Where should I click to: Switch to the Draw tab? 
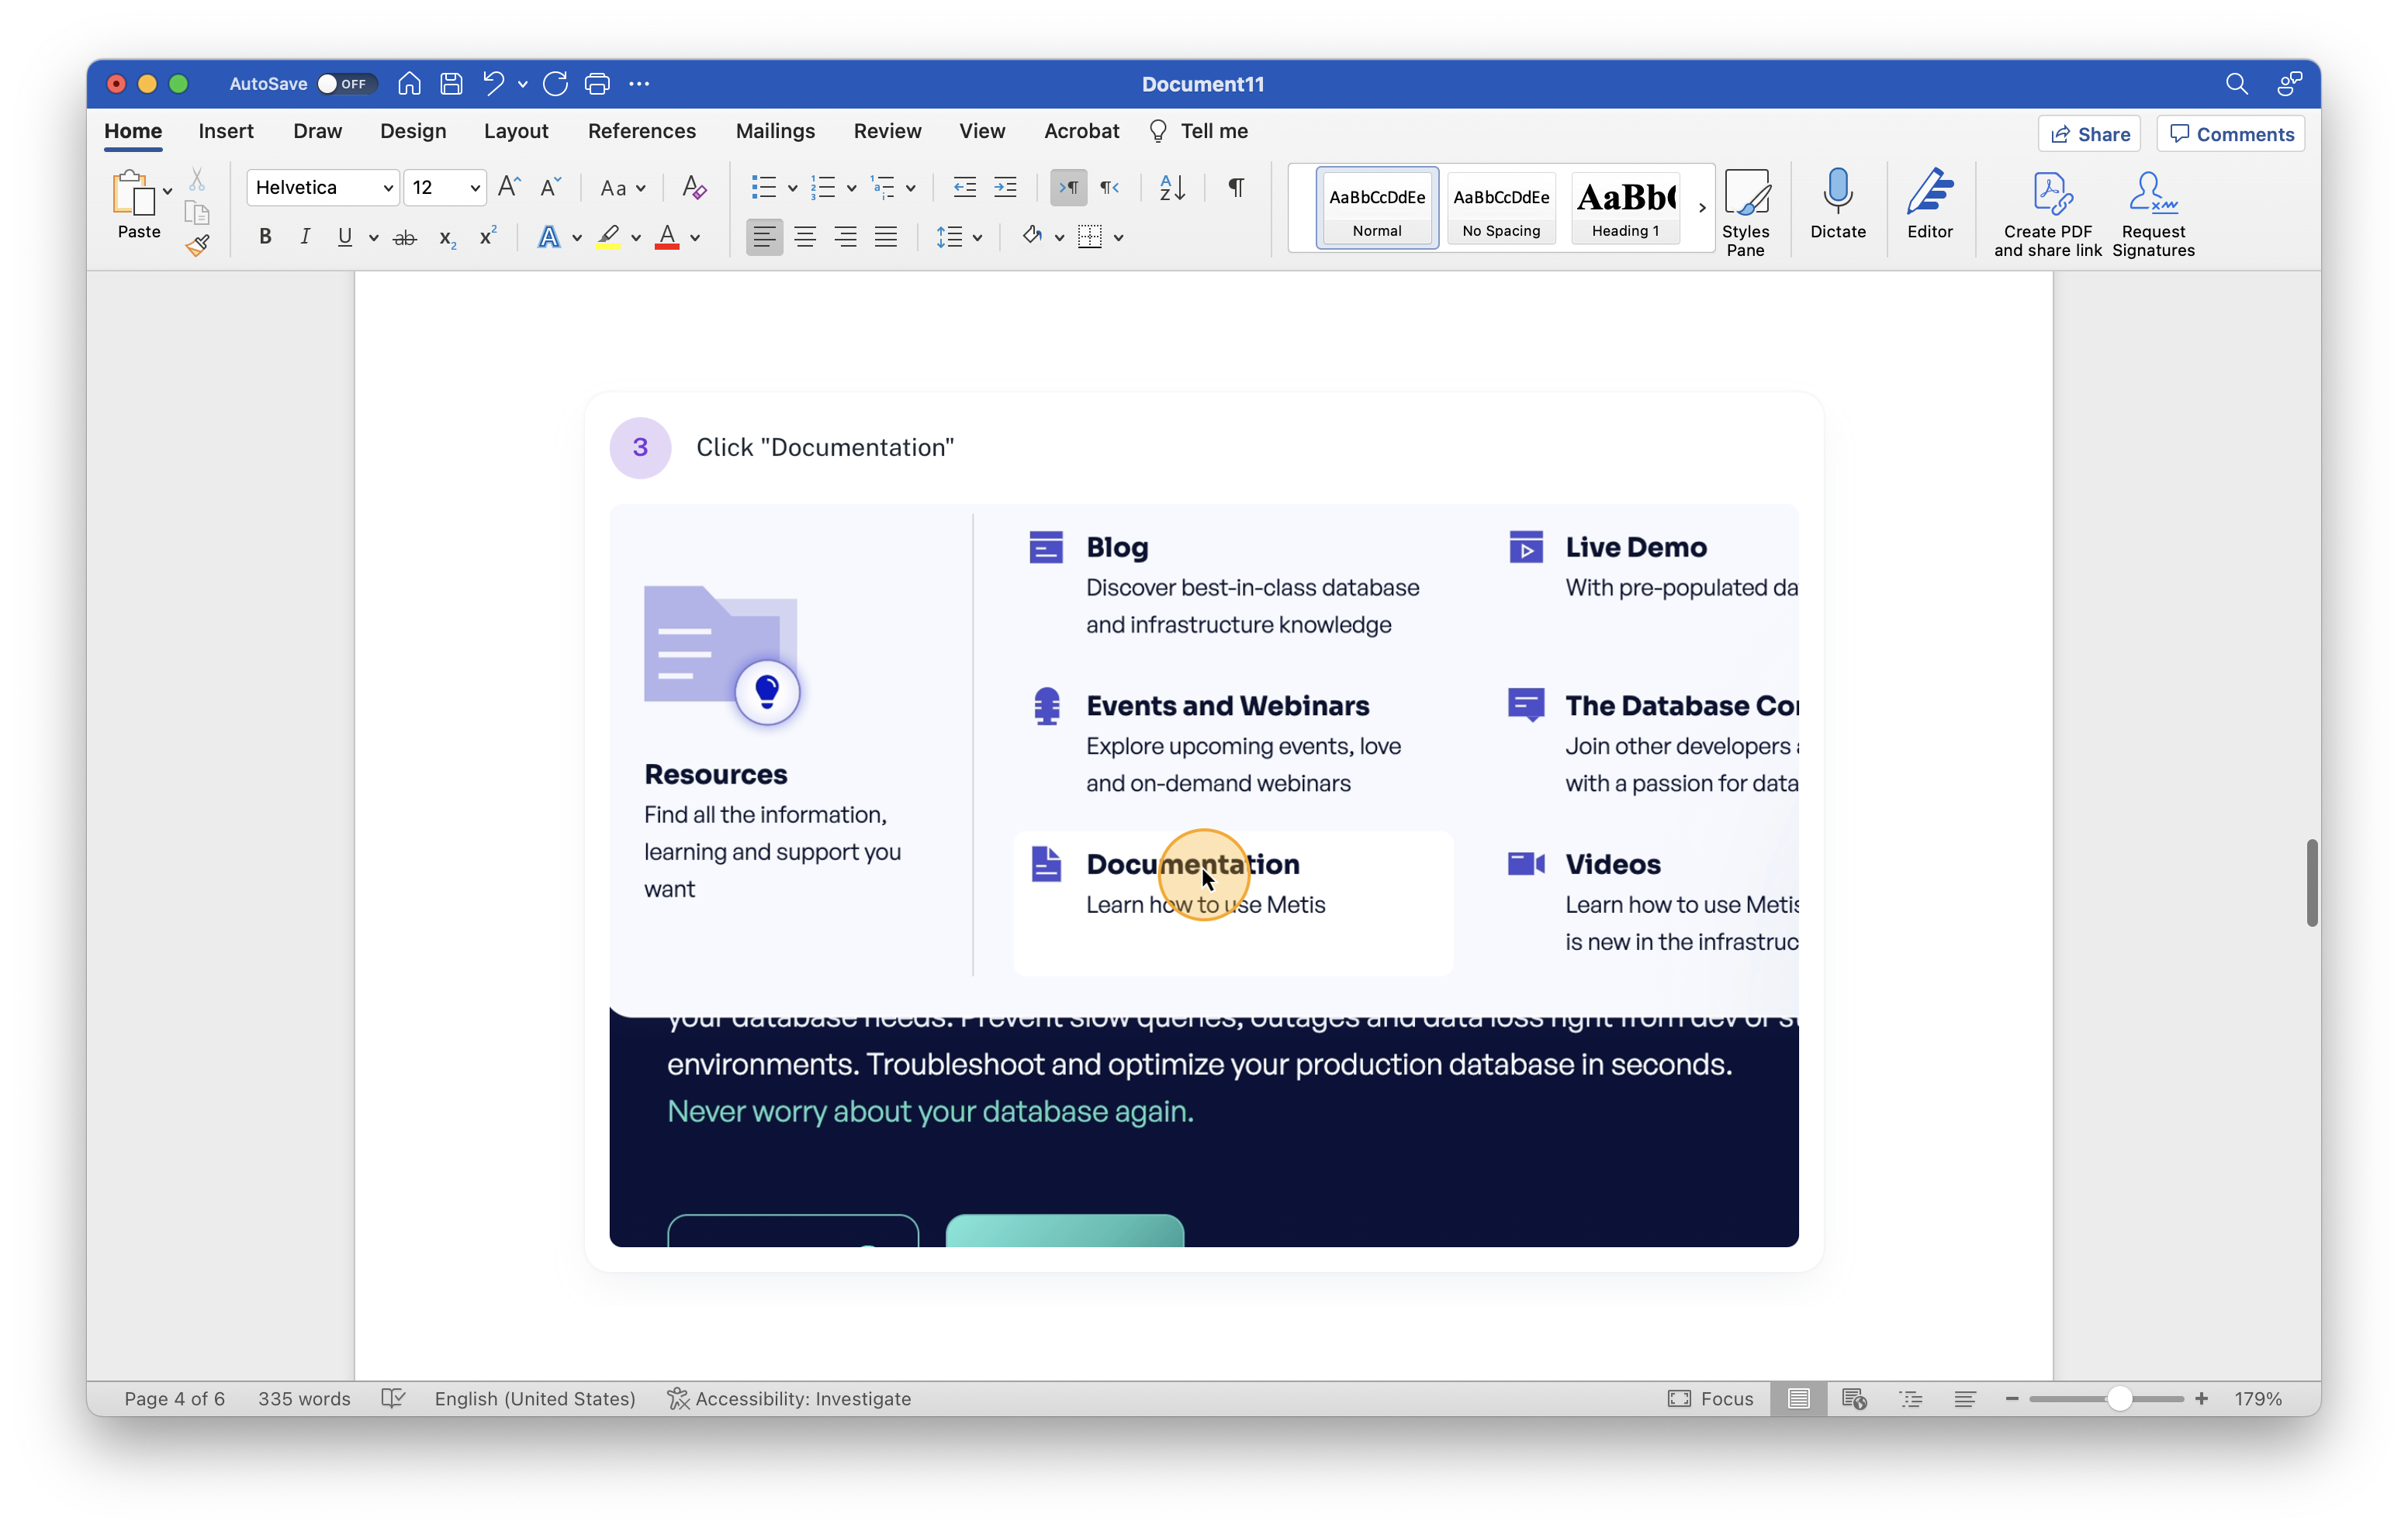(317, 131)
